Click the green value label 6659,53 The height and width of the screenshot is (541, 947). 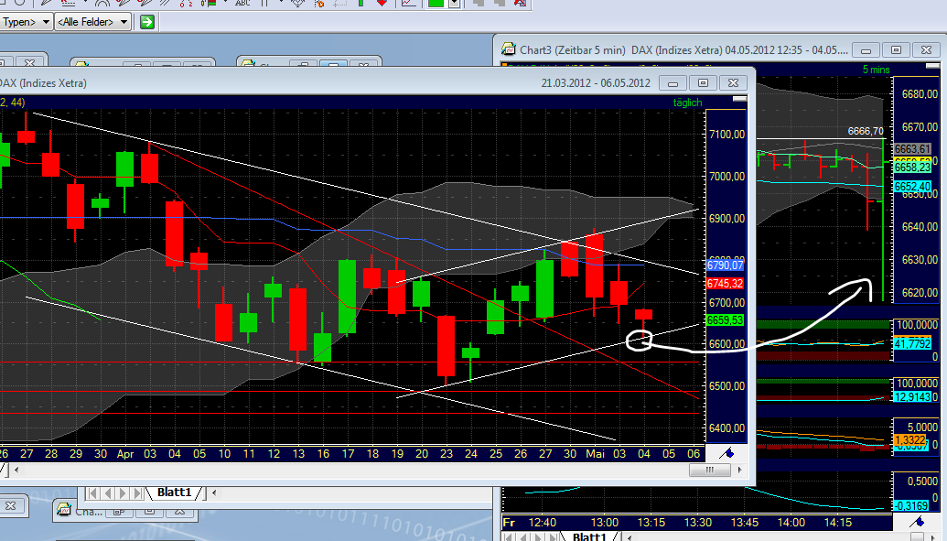pos(725,320)
